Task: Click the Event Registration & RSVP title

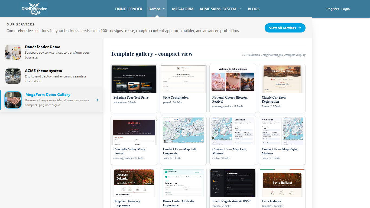Action: coord(232,201)
